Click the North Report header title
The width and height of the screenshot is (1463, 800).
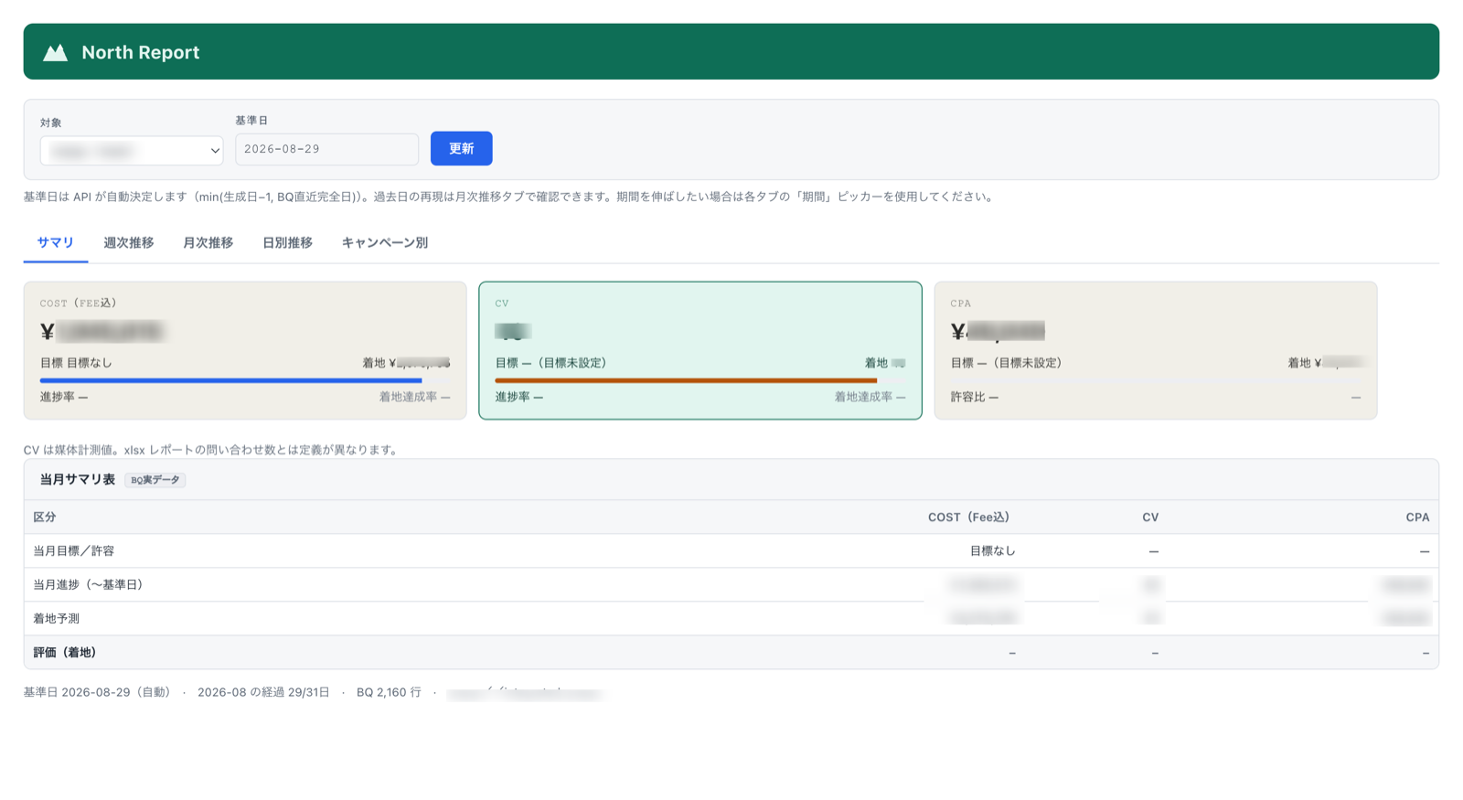pyautogui.click(x=141, y=52)
